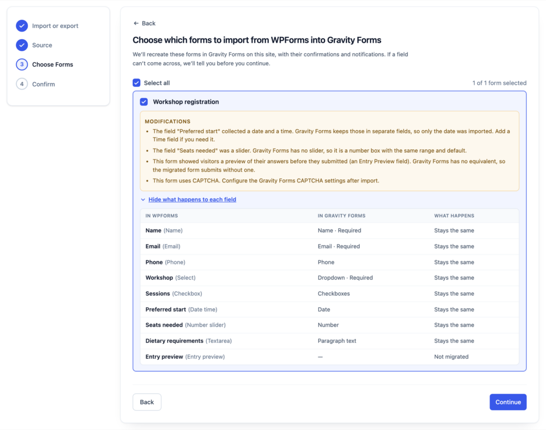This screenshot has width=546, height=430.
Task: Select the Preferred start (Date time) row
Action: (x=330, y=309)
